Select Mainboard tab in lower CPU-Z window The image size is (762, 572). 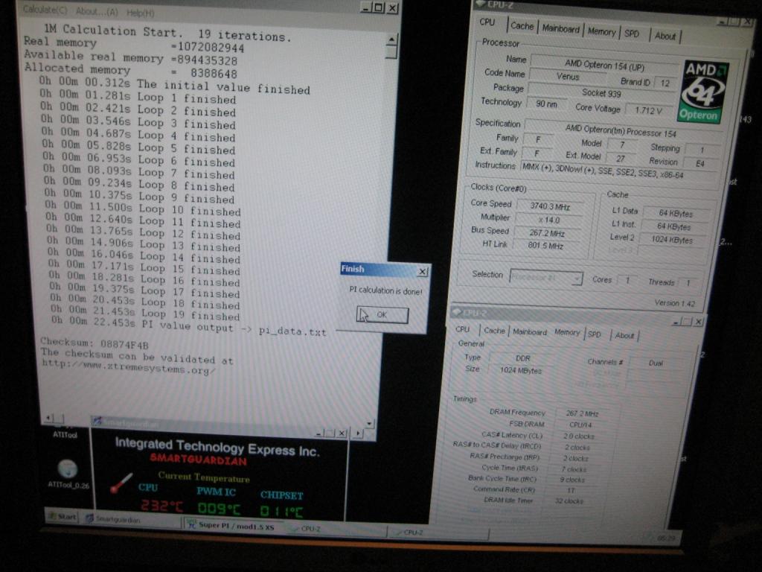coord(530,331)
